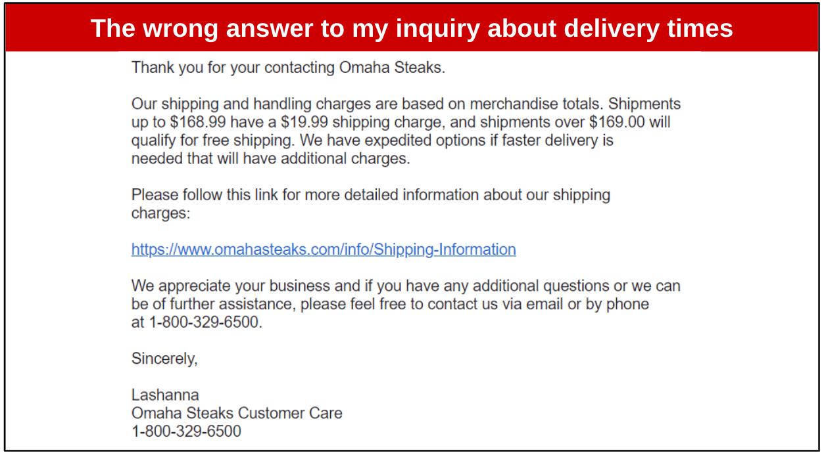Open the omahasteaks.com Shipping-Information link
826x457 pixels.
tap(324, 250)
